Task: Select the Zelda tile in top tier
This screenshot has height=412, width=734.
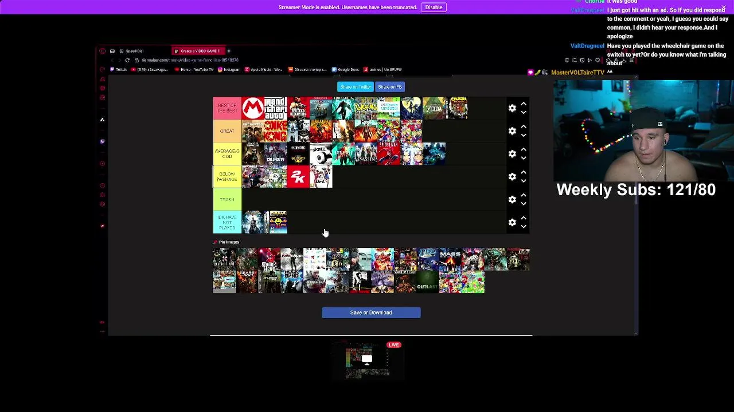Action: coord(434,108)
